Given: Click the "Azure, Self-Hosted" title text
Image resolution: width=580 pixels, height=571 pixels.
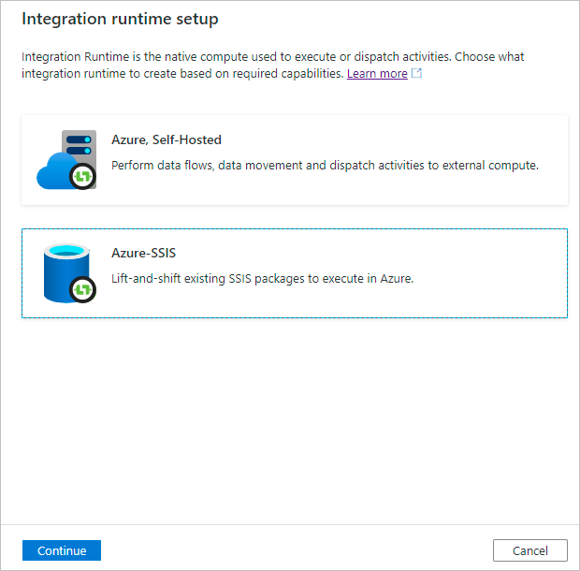Looking at the screenshot, I should [x=167, y=139].
